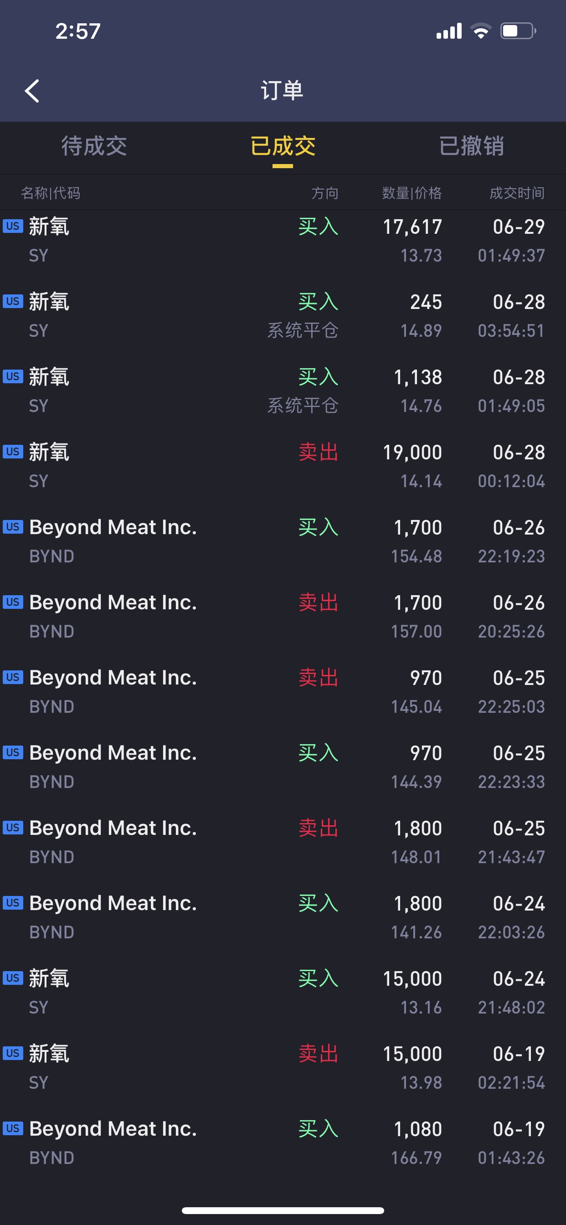The height and width of the screenshot is (1225, 566).
Task: Switch to the 待成交 tab
Action: click(x=94, y=146)
